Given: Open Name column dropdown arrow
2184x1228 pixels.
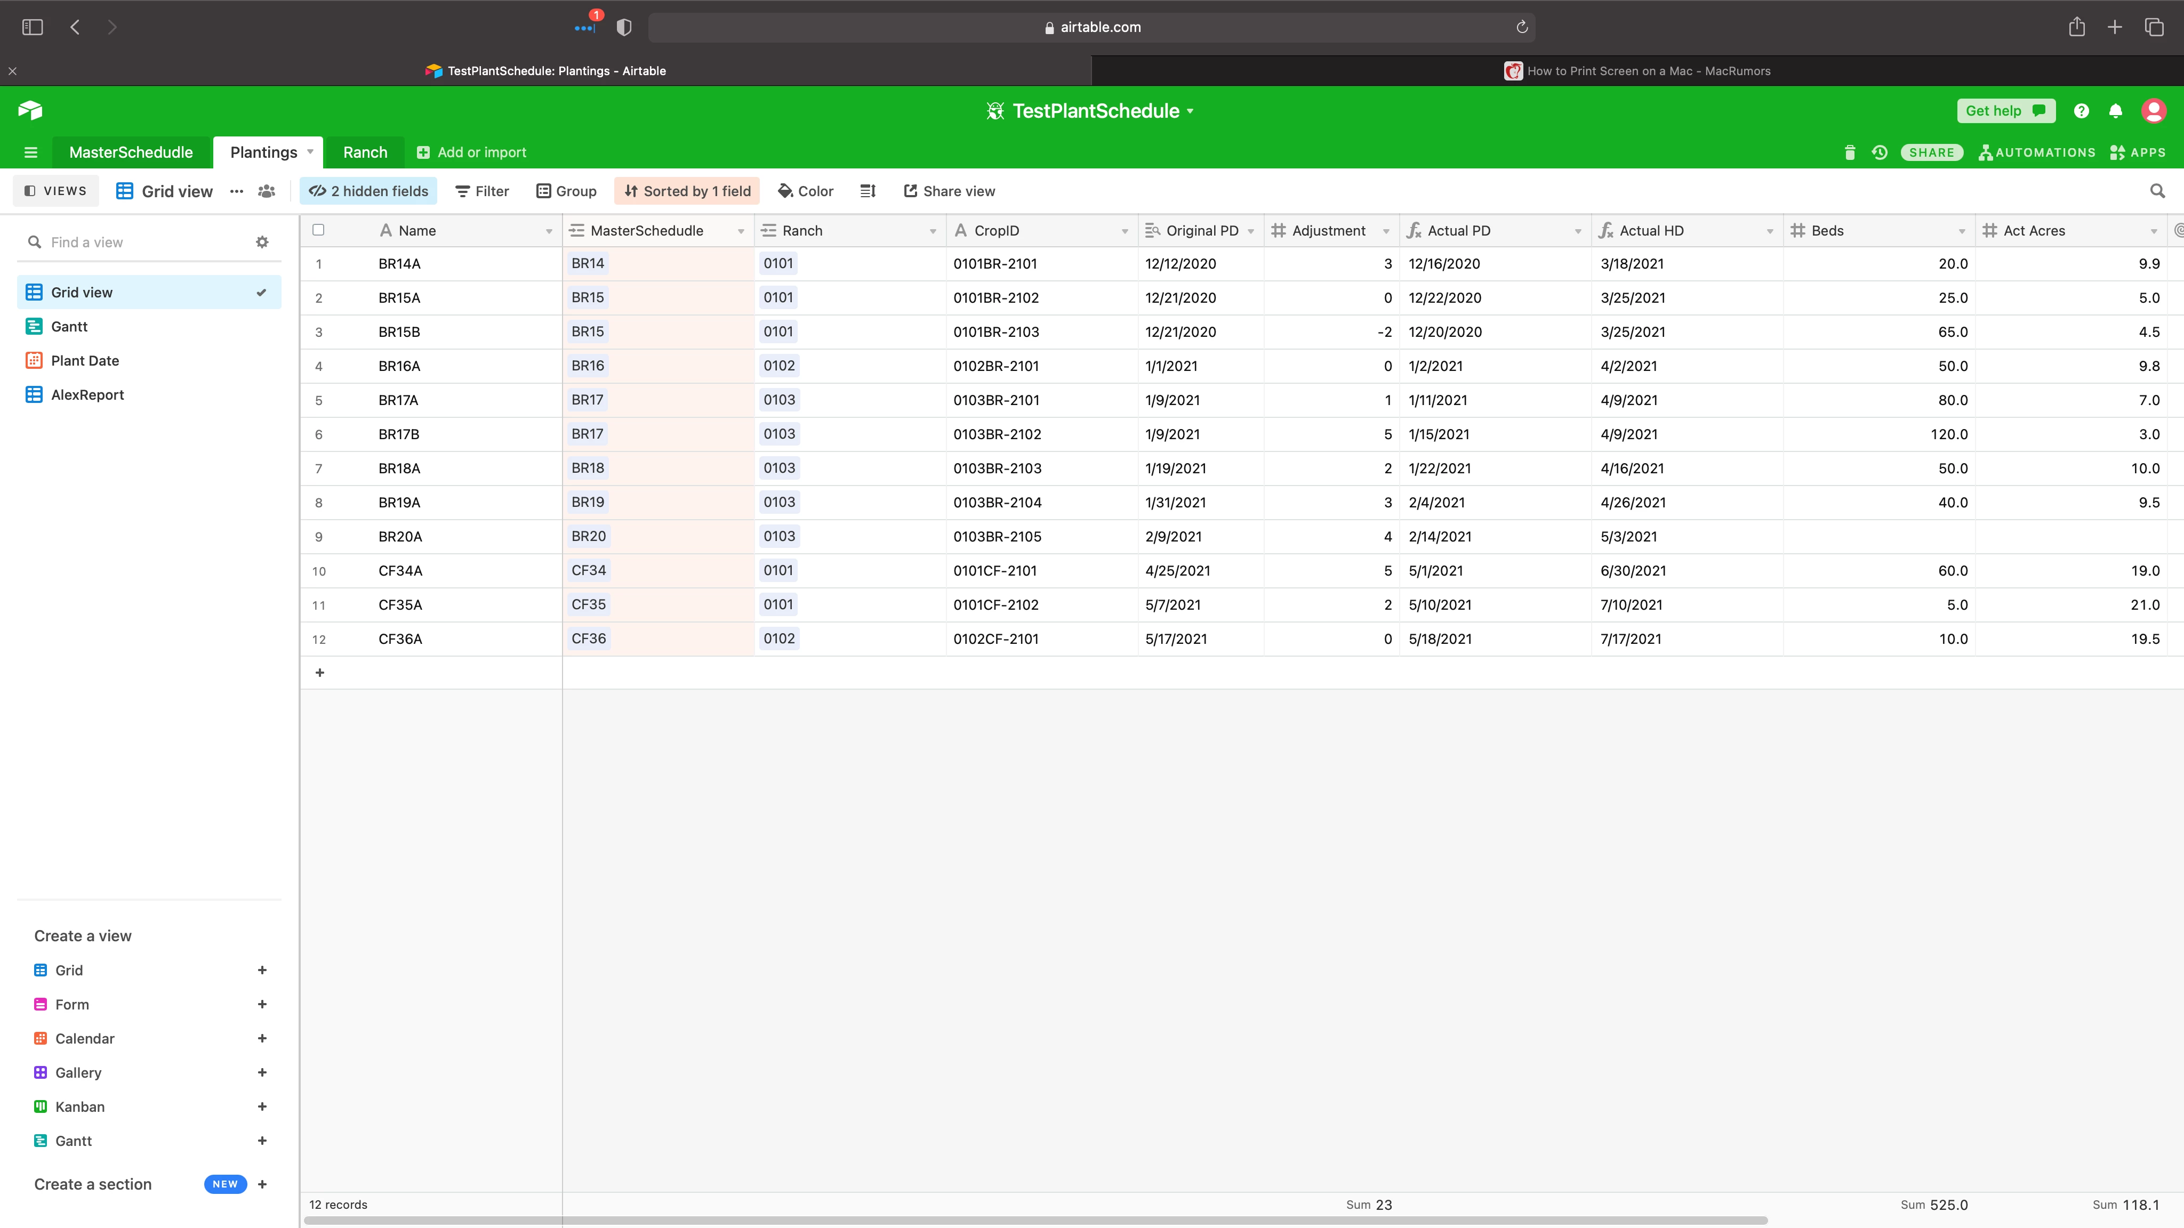Looking at the screenshot, I should pyautogui.click(x=549, y=231).
